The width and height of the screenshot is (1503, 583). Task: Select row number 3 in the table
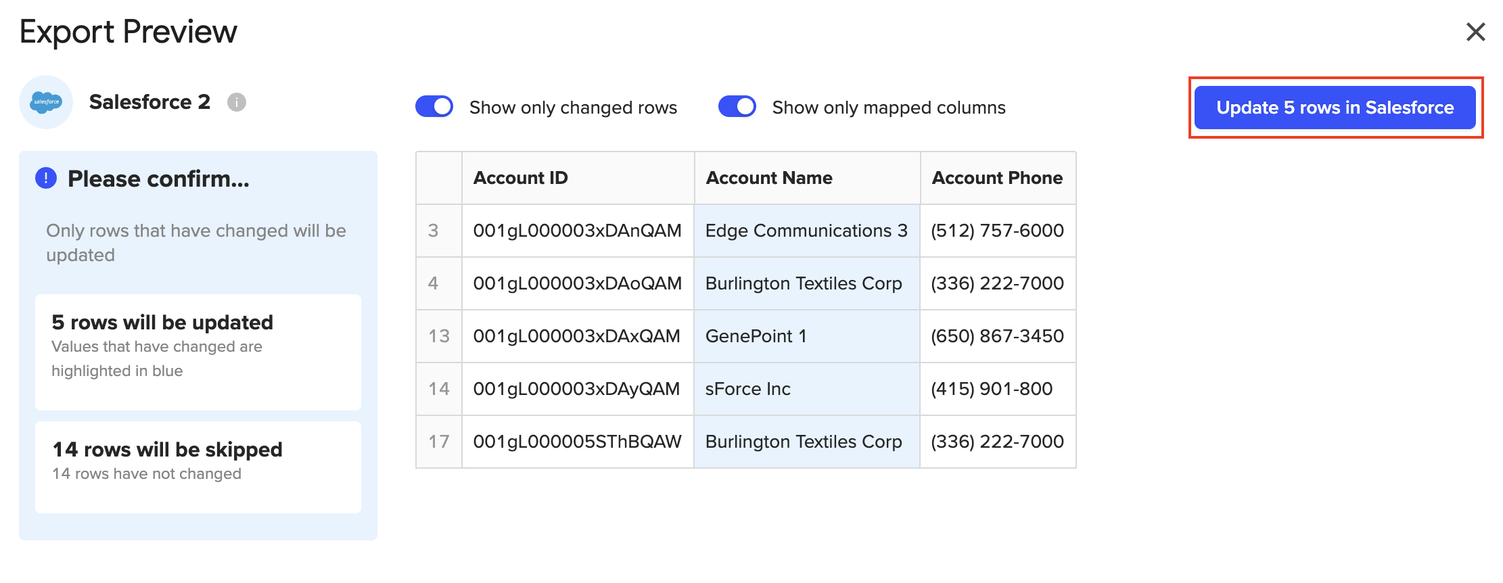tap(434, 231)
